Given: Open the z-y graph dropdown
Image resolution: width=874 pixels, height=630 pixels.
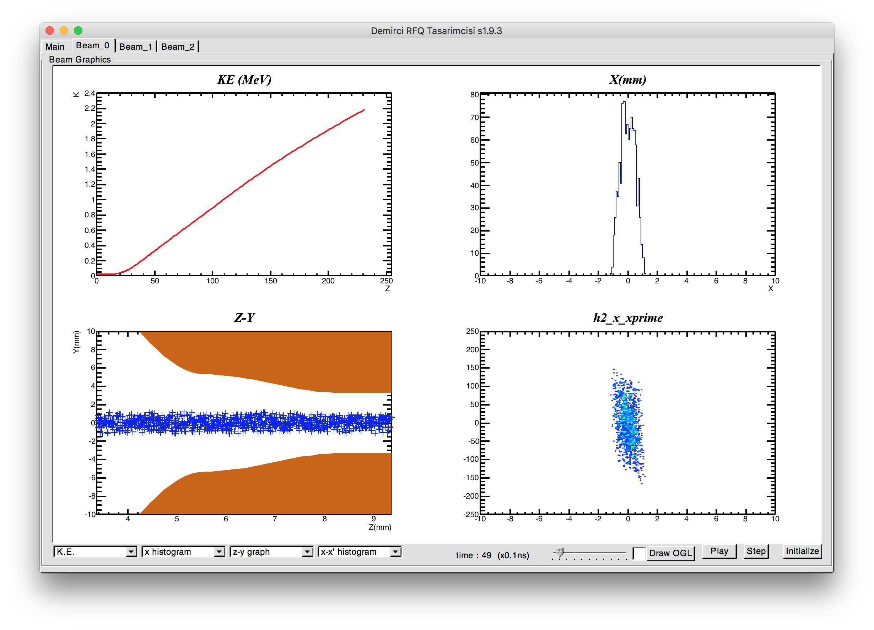Looking at the screenshot, I should 307,552.
